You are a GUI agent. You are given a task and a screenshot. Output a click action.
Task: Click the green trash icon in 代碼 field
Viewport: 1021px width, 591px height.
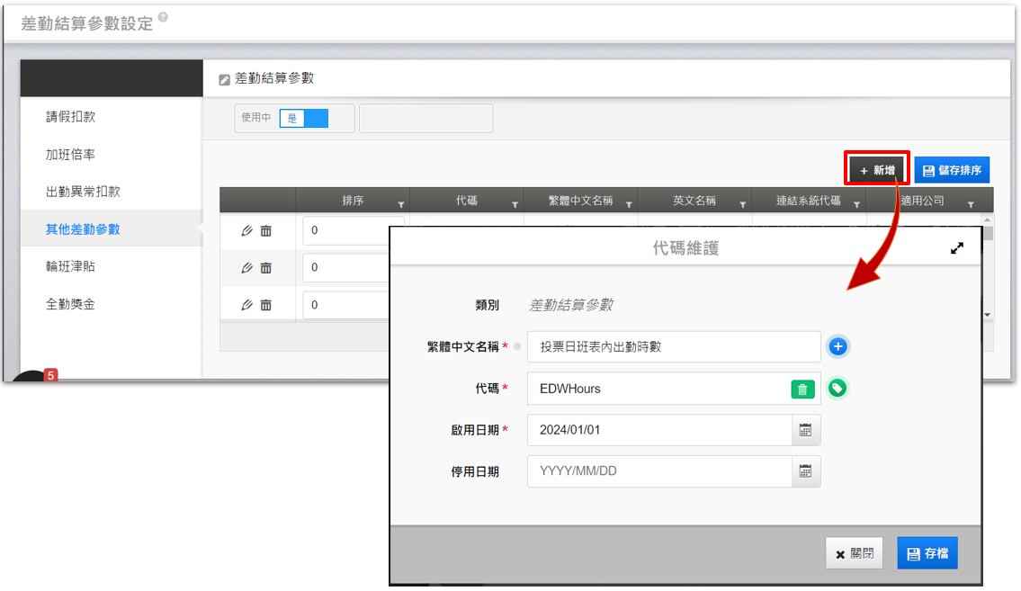pyautogui.click(x=802, y=389)
